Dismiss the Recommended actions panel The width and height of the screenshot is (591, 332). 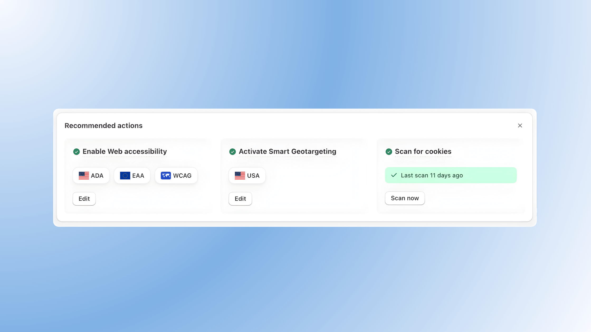click(x=520, y=125)
